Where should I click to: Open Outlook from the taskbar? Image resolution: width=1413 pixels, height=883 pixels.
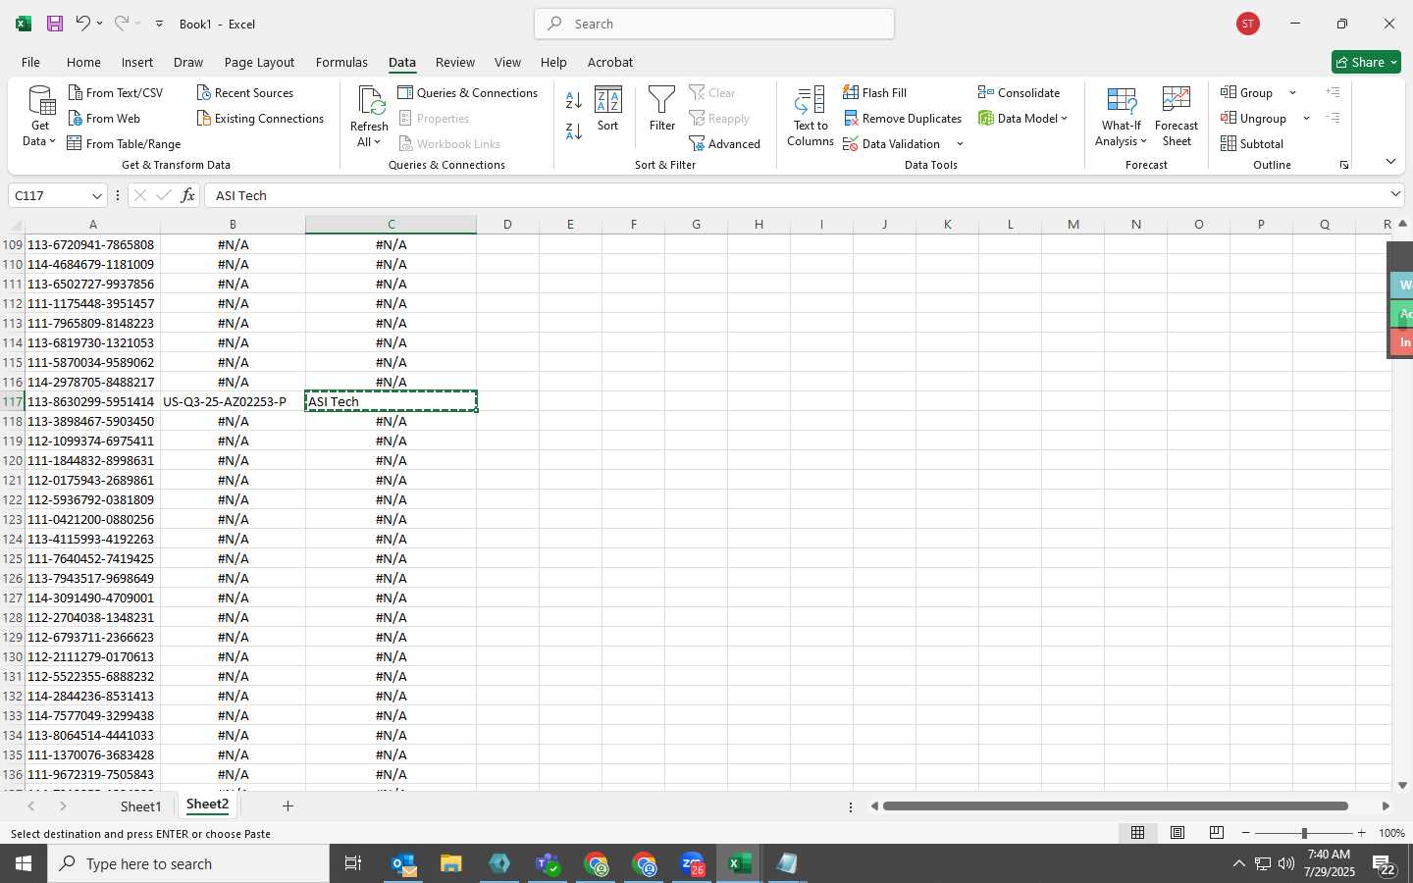click(x=403, y=864)
